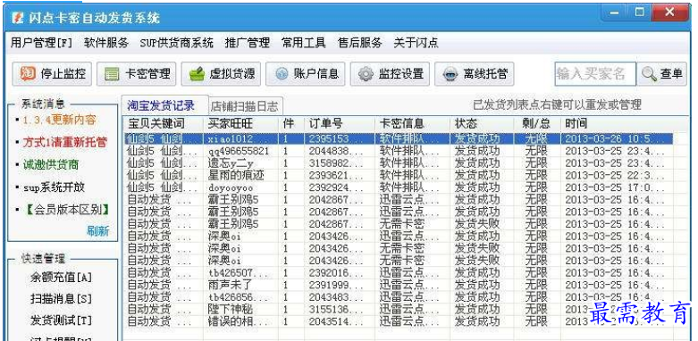Open the SUP供货商系统 menu

tap(177, 43)
